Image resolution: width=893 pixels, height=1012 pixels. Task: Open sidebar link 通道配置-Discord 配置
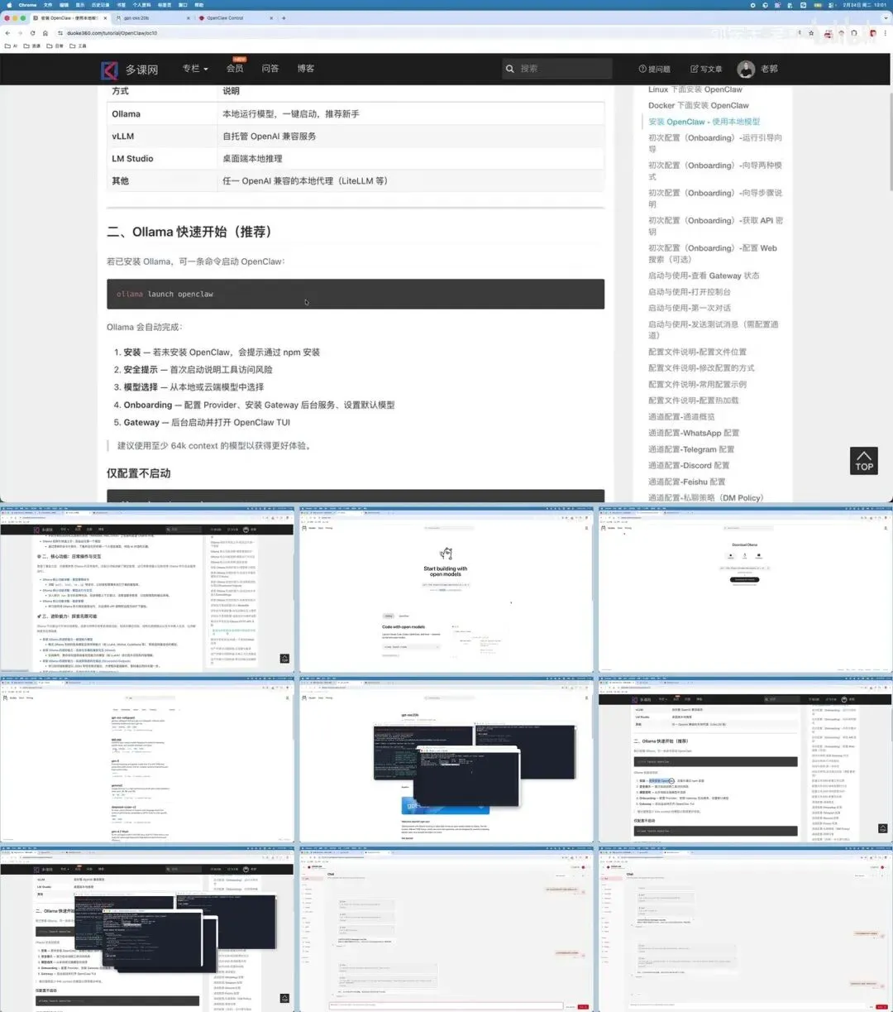pyautogui.click(x=689, y=465)
